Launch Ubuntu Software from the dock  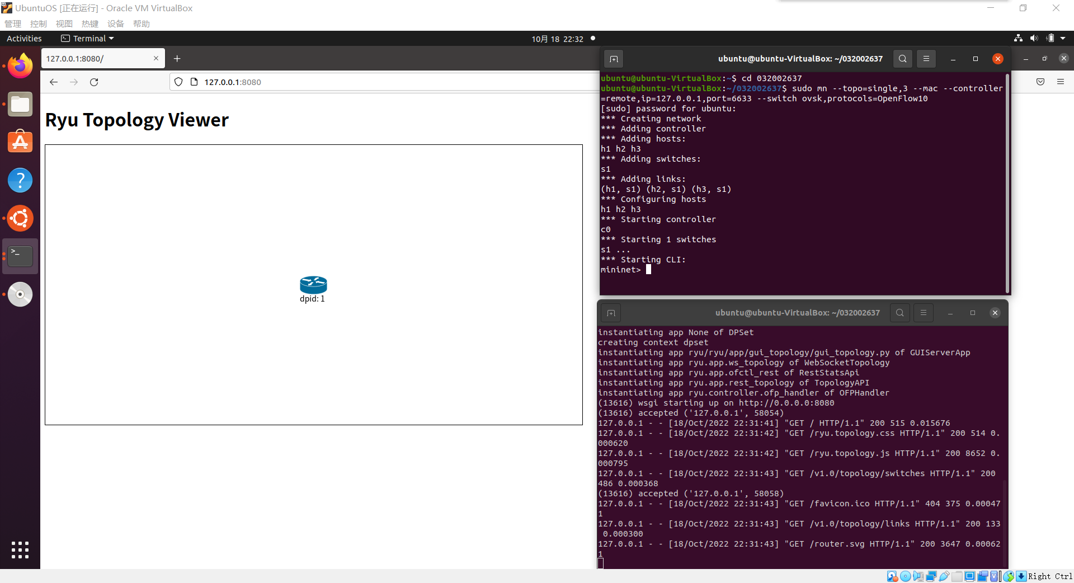20,142
